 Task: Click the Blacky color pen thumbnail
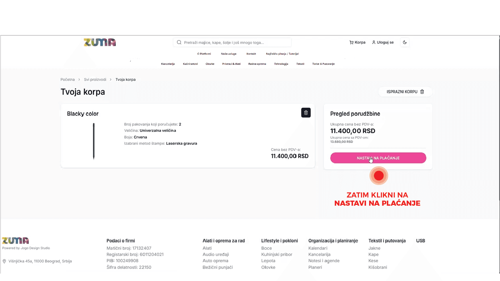click(94, 141)
